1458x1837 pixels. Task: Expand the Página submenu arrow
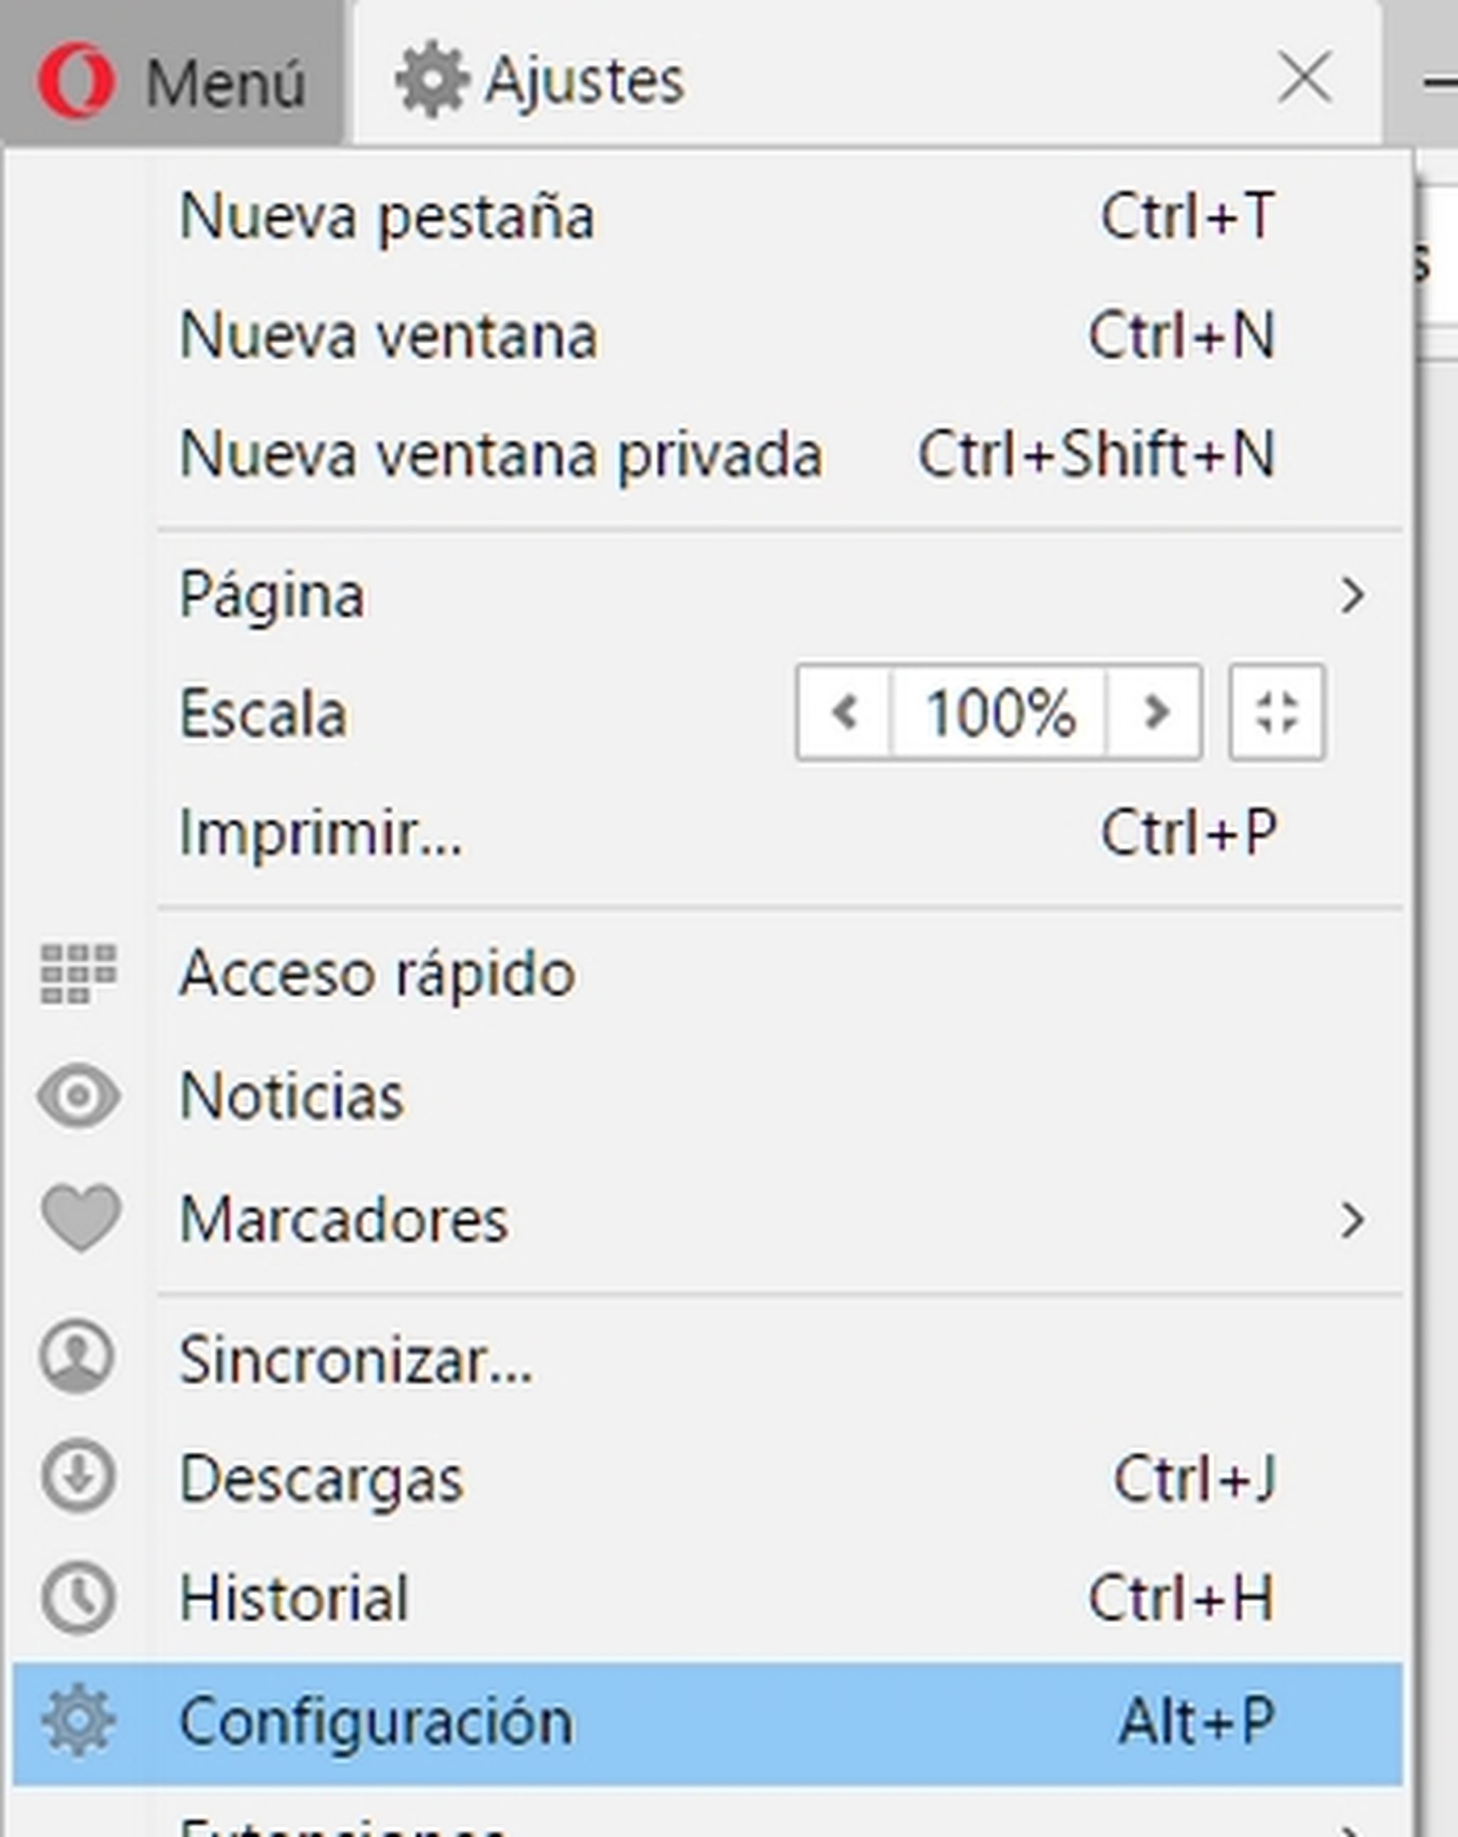1351,595
